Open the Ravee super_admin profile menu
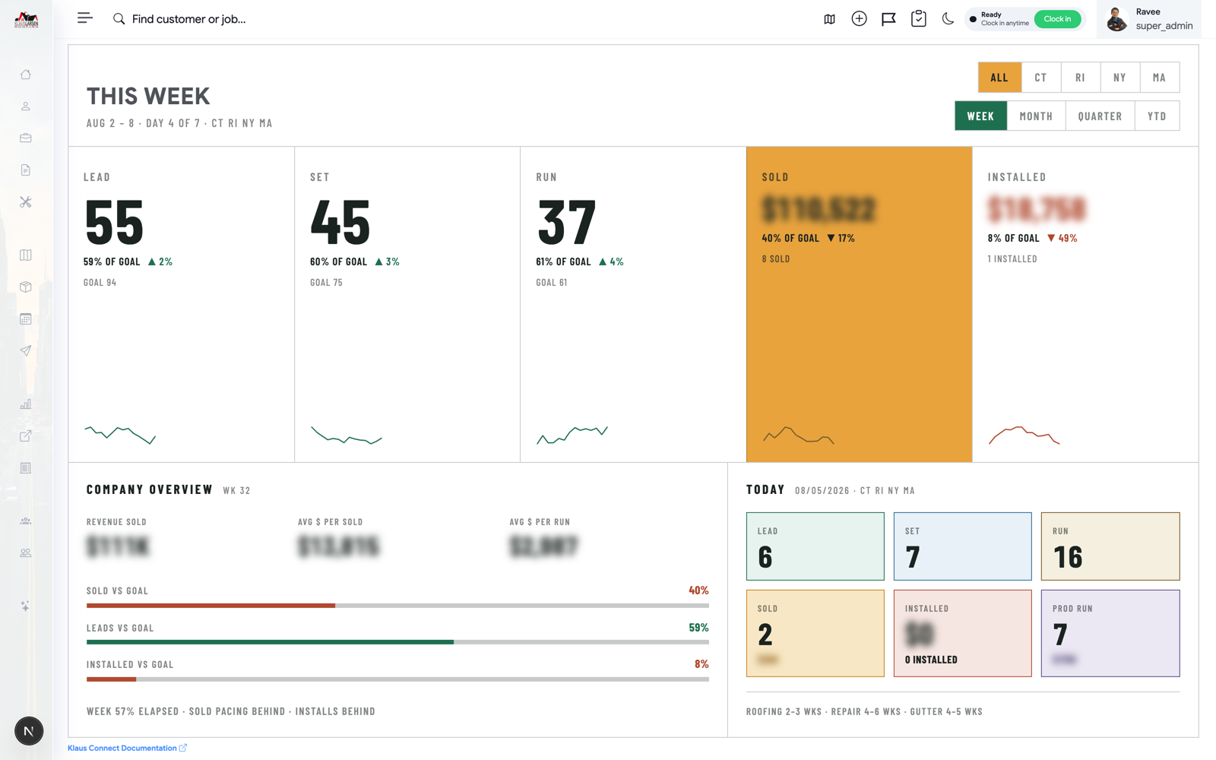 pos(1150,19)
